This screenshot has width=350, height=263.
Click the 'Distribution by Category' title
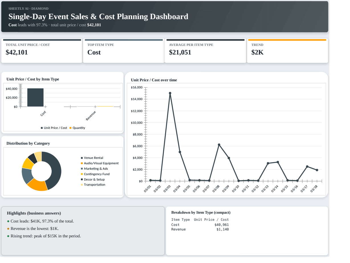coord(28,143)
